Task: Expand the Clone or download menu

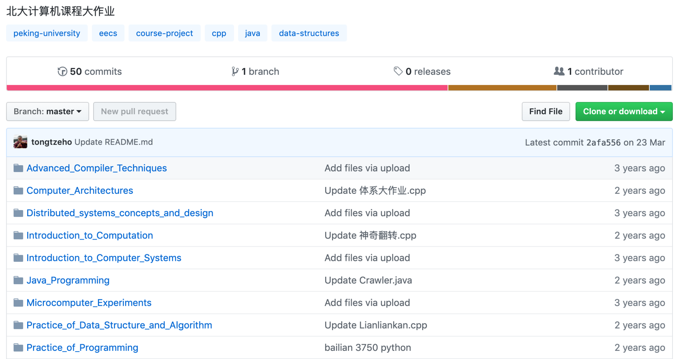Action: click(624, 112)
